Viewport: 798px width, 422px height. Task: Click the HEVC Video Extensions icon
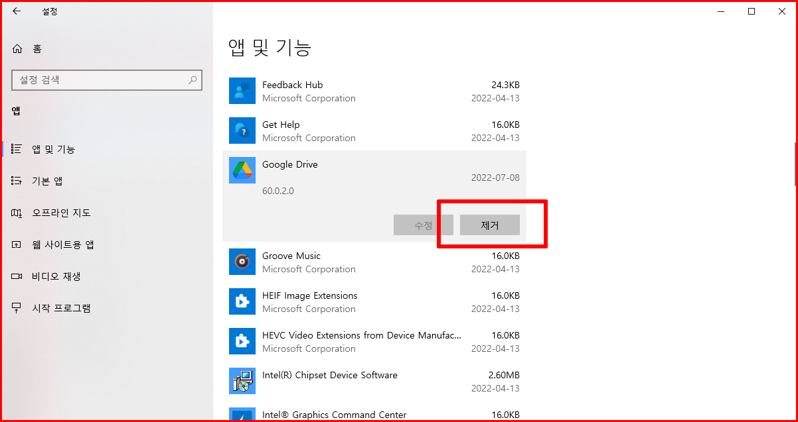pyautogui.click(x=242, y=341)
